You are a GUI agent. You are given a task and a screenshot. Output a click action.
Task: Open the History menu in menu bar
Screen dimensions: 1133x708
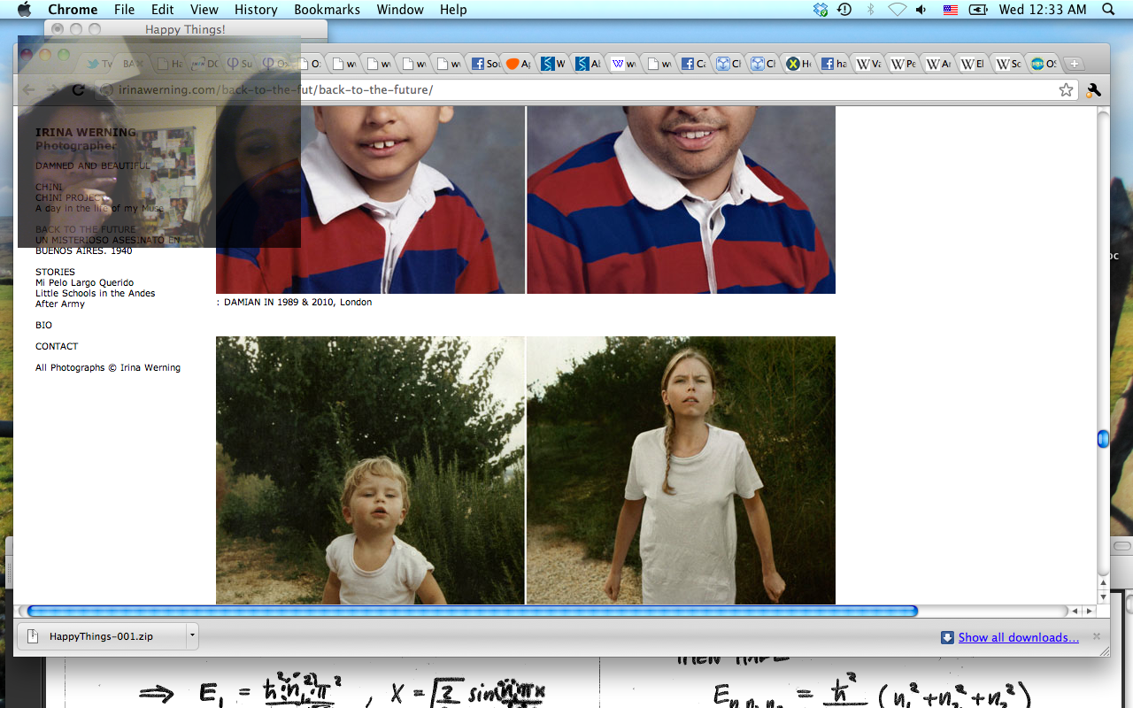[x=256, y=10]
